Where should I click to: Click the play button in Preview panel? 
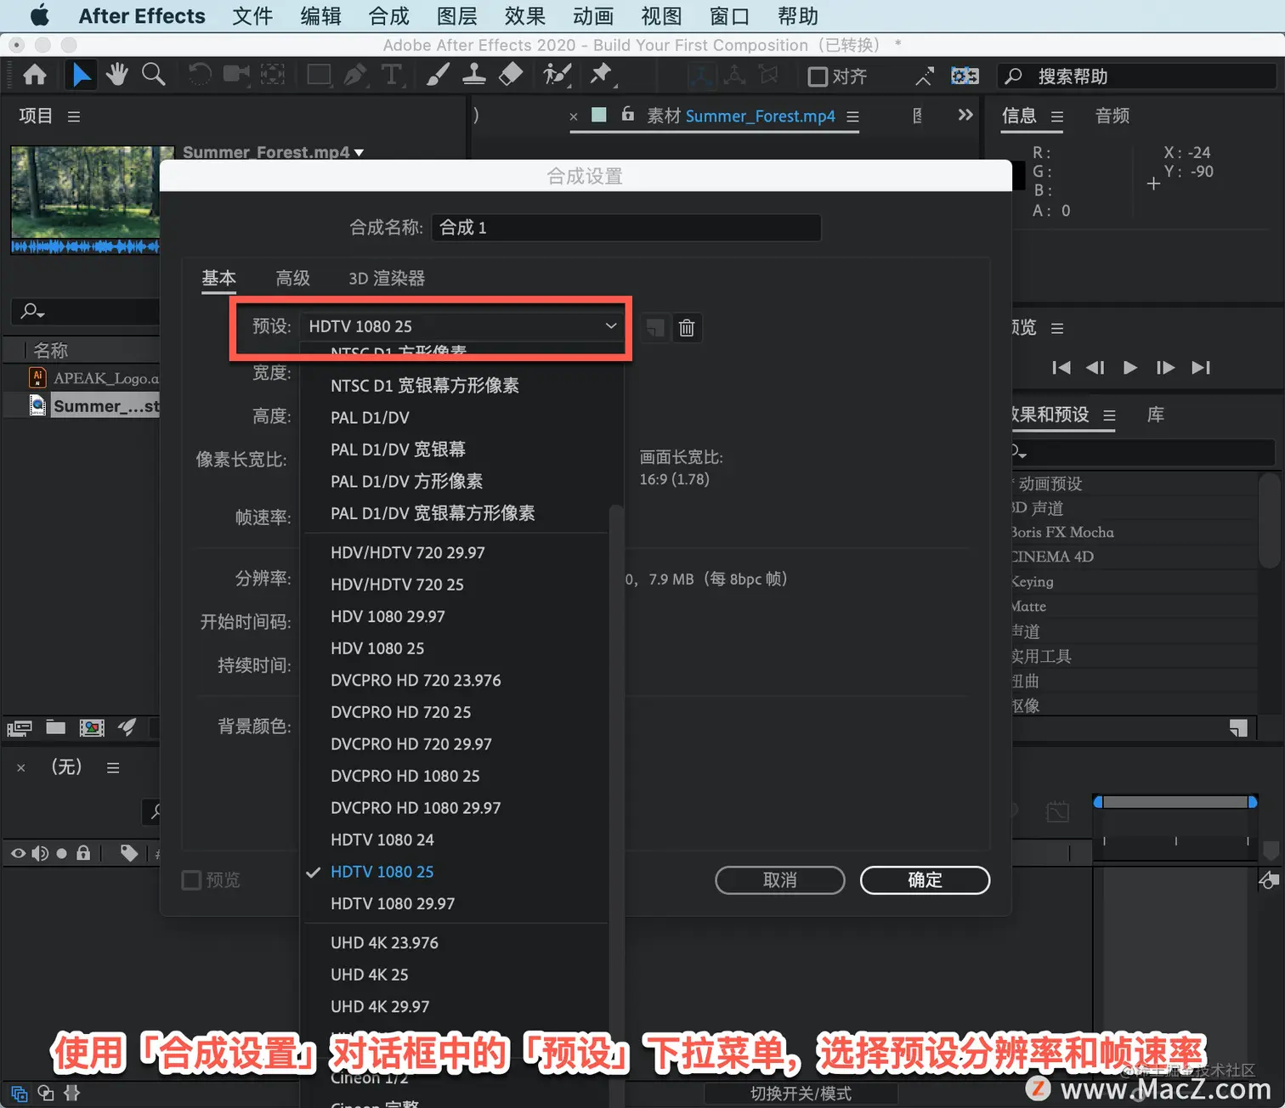tap(1130, 368)
